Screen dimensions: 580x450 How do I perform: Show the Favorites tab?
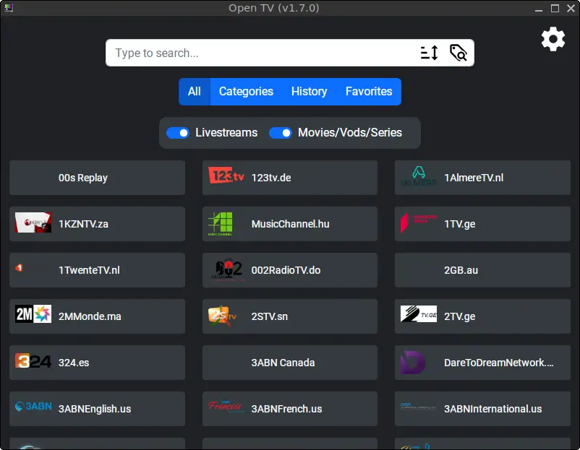click(369, 92)
